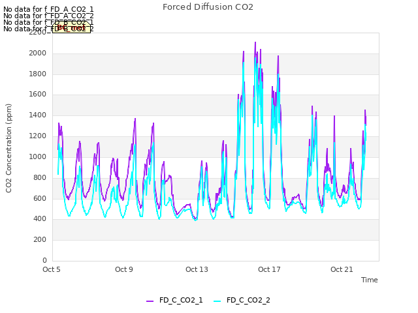The width and height of the screenshot is (418, 313).
Task: Click the 800 y-axis tick label
Action: [x=40, y=177]
